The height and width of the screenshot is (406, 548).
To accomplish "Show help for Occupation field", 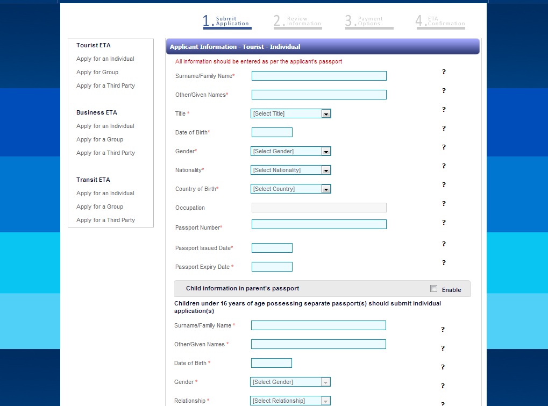I will tap(444, 204).
